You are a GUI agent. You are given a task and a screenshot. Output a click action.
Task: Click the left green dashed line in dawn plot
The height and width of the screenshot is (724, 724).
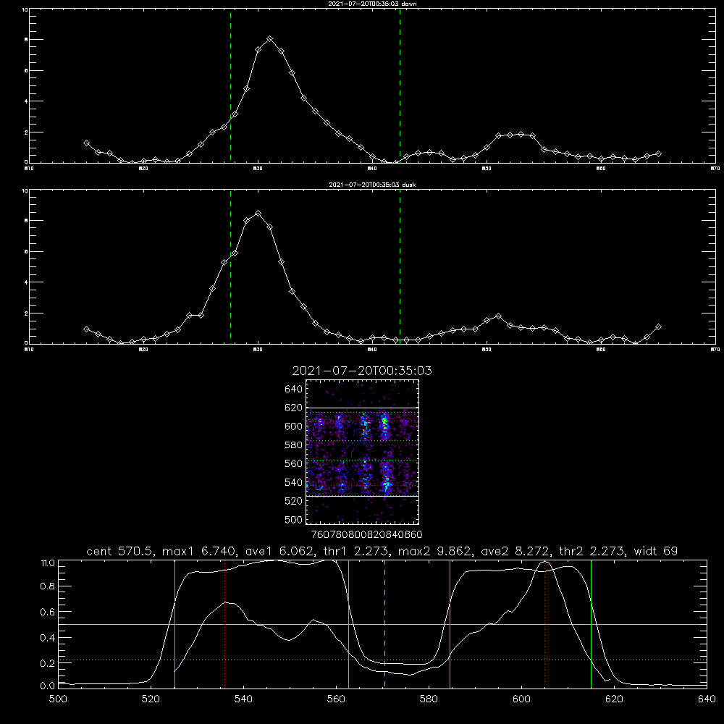coord(230,85)
